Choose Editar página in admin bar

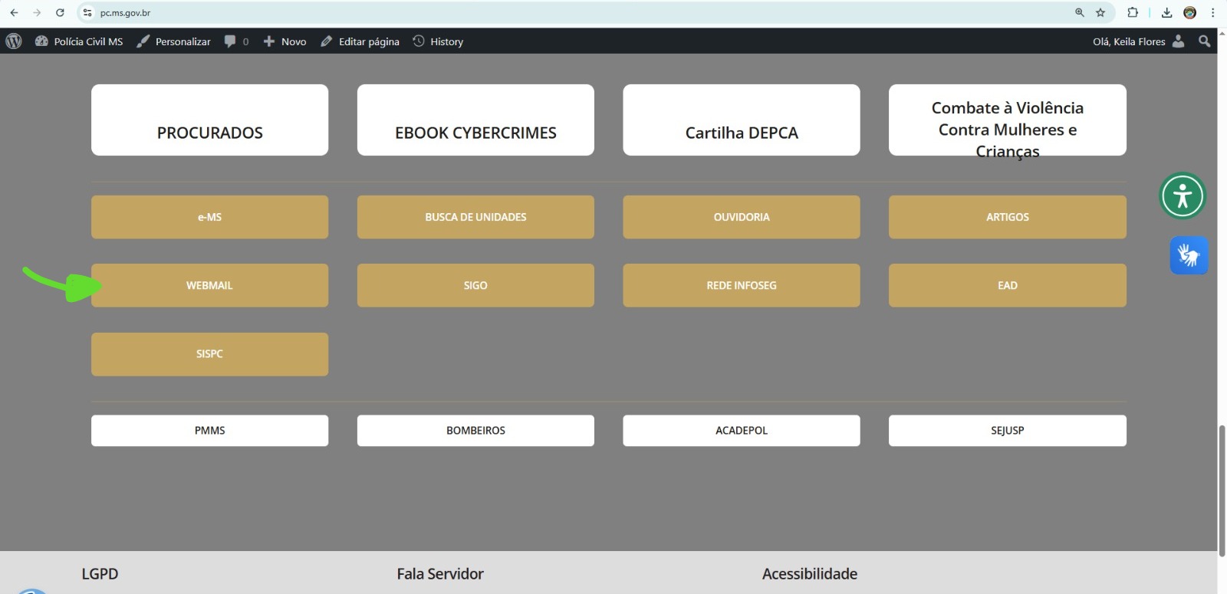coord(360,41)
